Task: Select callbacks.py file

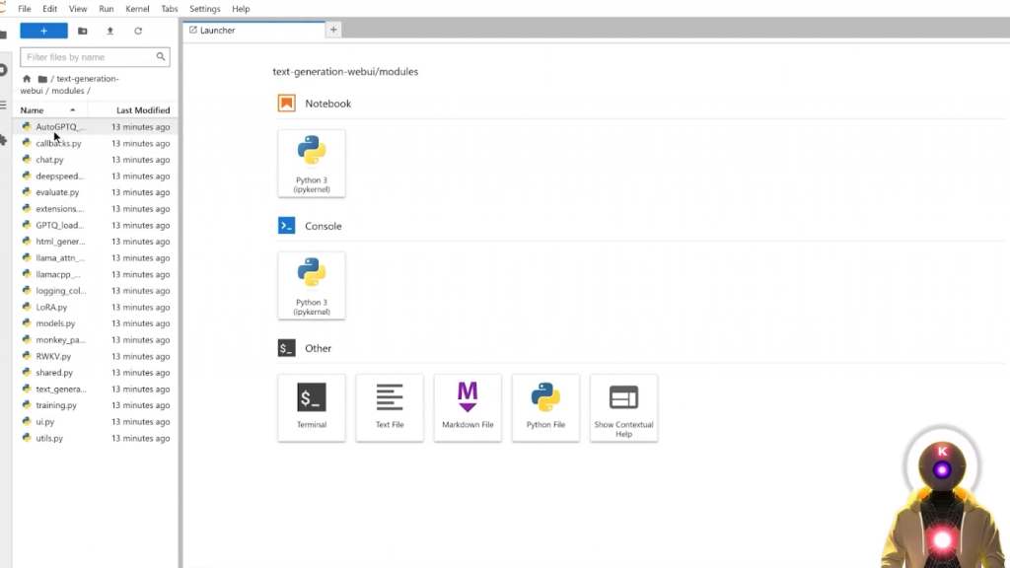Action: pyautogui.click(x=96, y=143)
